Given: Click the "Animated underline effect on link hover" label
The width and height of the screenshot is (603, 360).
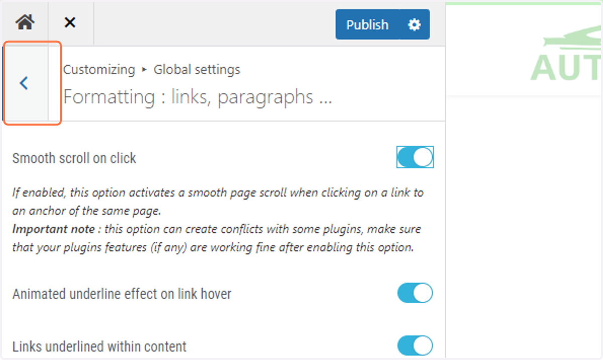Looking at the screenshot, I should (122, 294).
